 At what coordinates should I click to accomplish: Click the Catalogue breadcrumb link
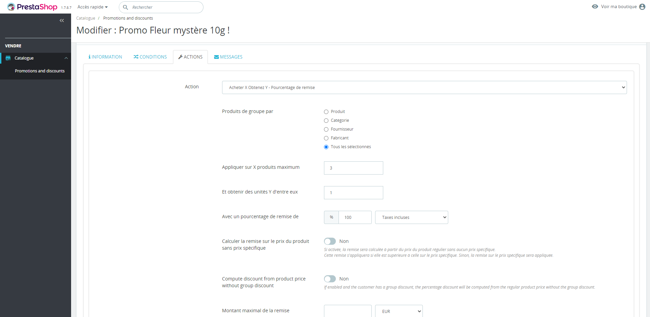click(86, 18)
